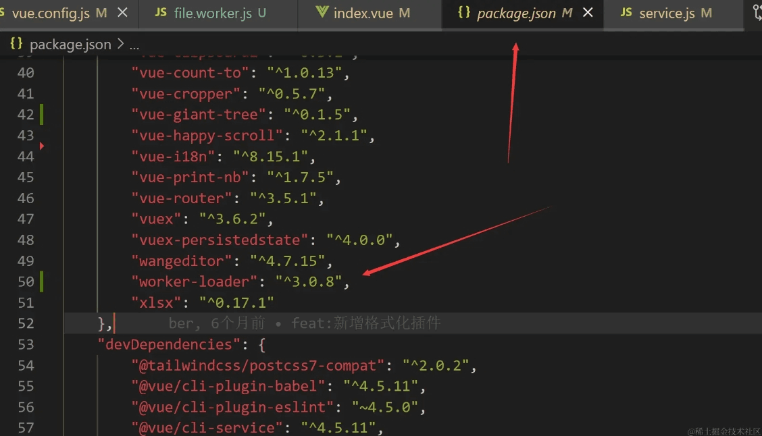
Task: Click the JS icon on file.worker.js tab
Action: [x=161, y=13]
